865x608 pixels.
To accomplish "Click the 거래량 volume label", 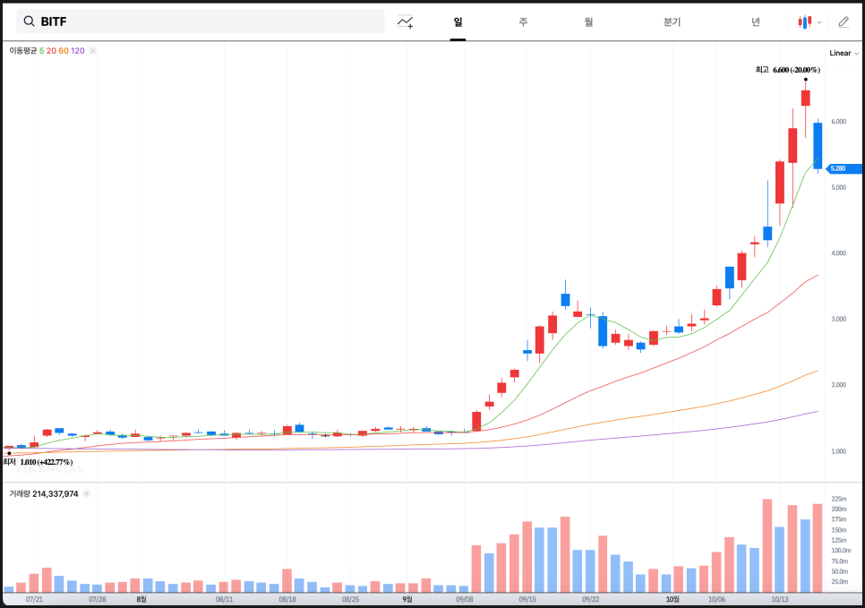I will coord(19,493).
